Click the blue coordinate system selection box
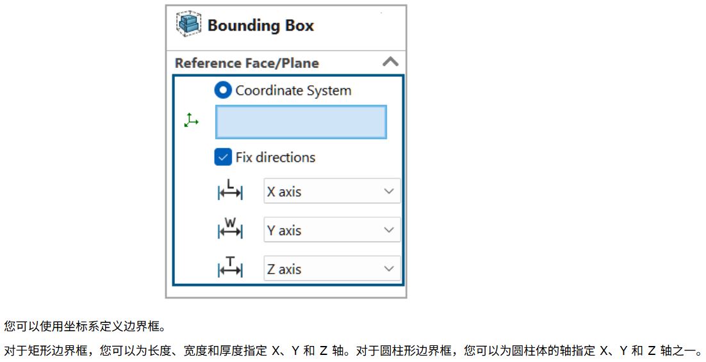The height and width of the screenshot is (362, 706). pos(300,122)
